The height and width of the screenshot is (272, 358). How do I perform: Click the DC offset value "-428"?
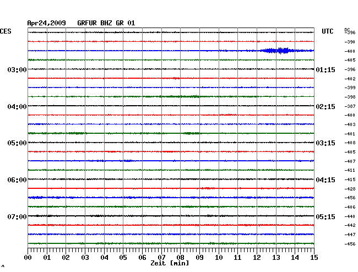click(x=350, y=189)
